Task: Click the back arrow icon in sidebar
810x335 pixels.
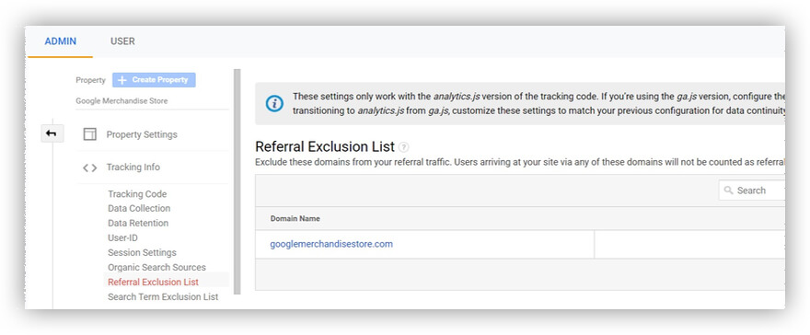Action: [52, 133]
